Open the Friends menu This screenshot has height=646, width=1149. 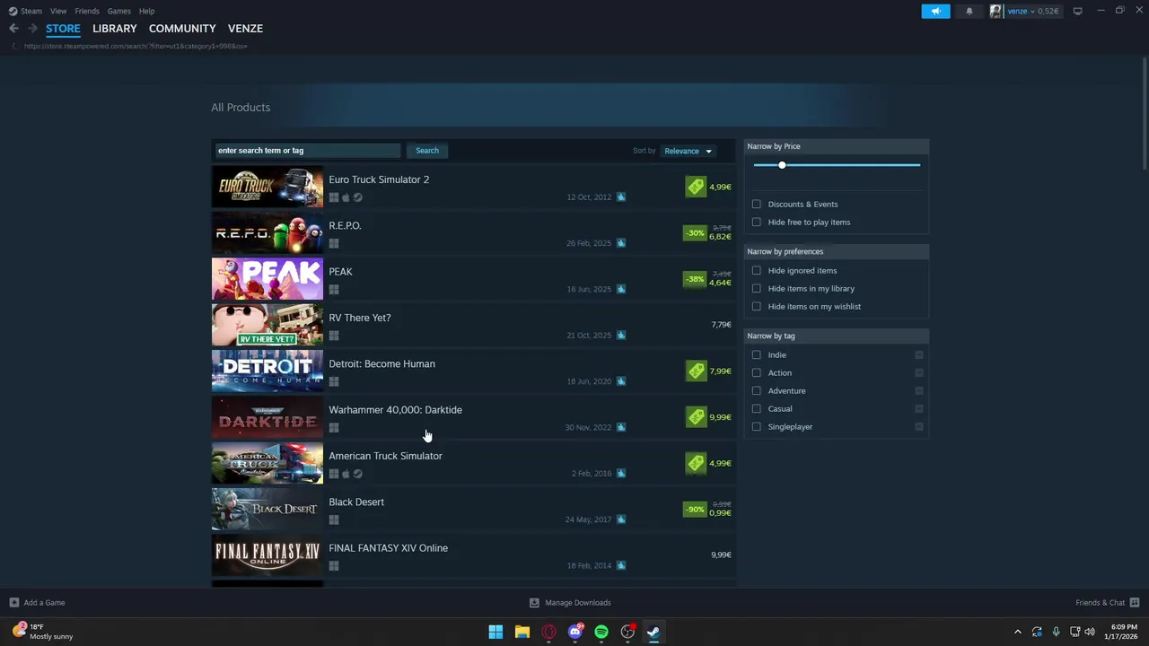click(x=87, y=11)
